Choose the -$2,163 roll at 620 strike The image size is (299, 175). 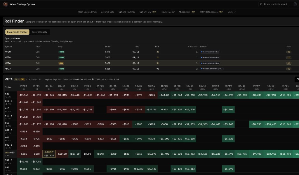(23, 95)
